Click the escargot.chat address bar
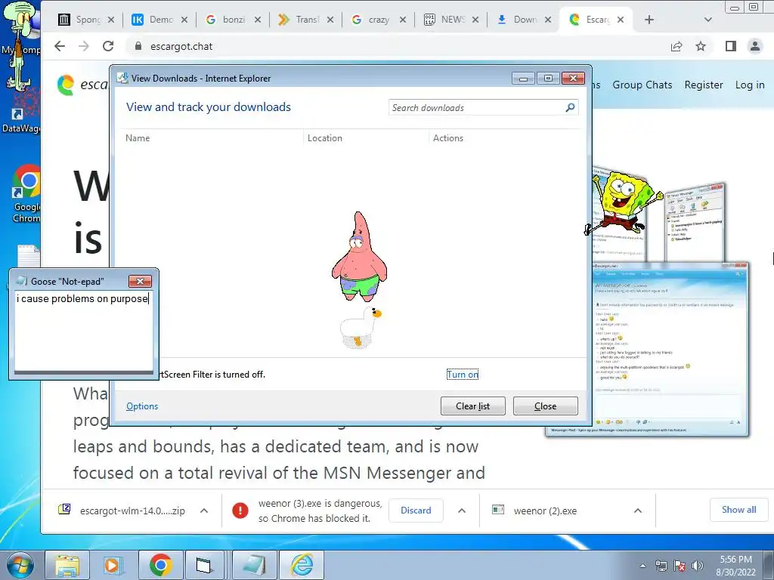774x580 pixels. tap(395, 46)
